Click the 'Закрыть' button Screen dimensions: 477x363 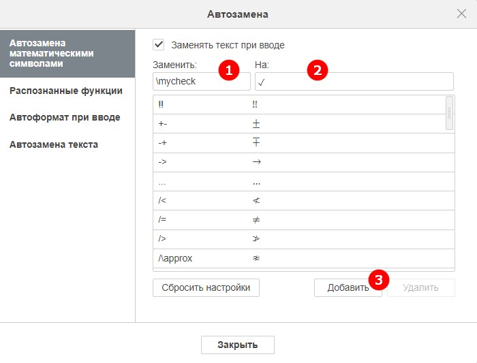238,345
